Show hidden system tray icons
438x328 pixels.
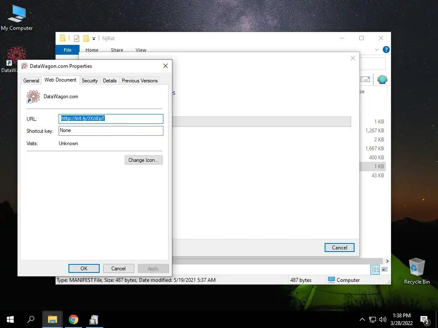coord(362,319)
